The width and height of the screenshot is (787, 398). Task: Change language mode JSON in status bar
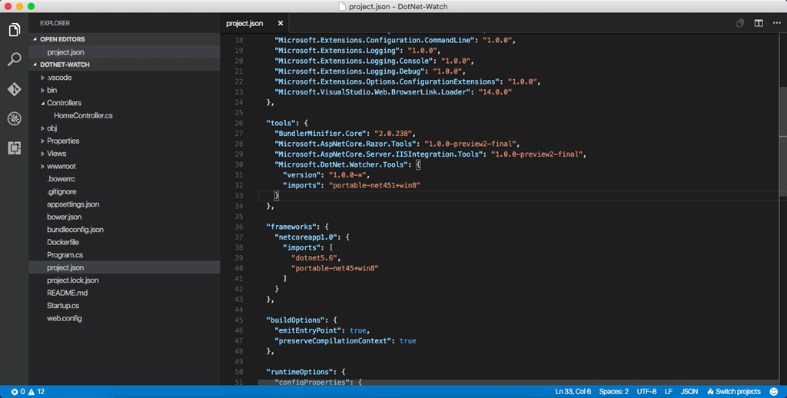click(689, 392)
